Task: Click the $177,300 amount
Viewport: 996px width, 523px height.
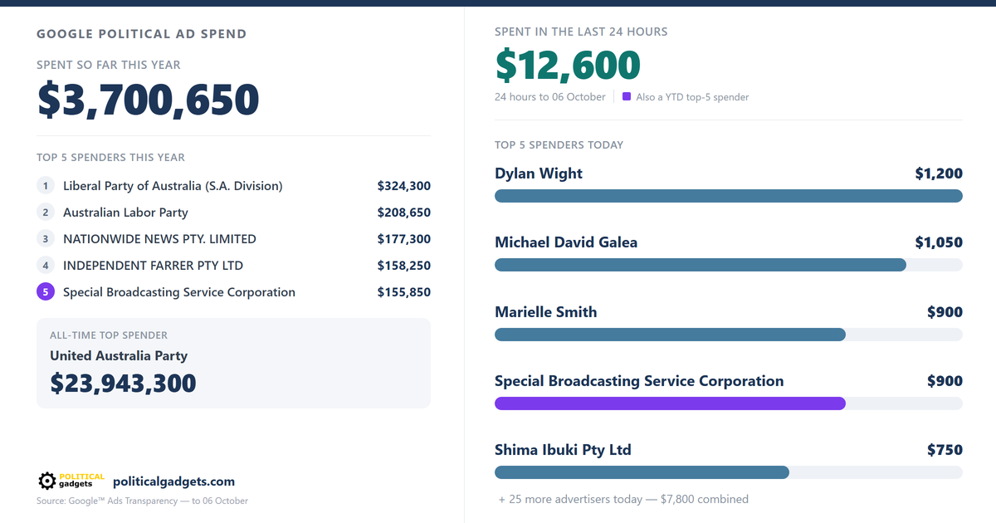Action: coord(404,239)
